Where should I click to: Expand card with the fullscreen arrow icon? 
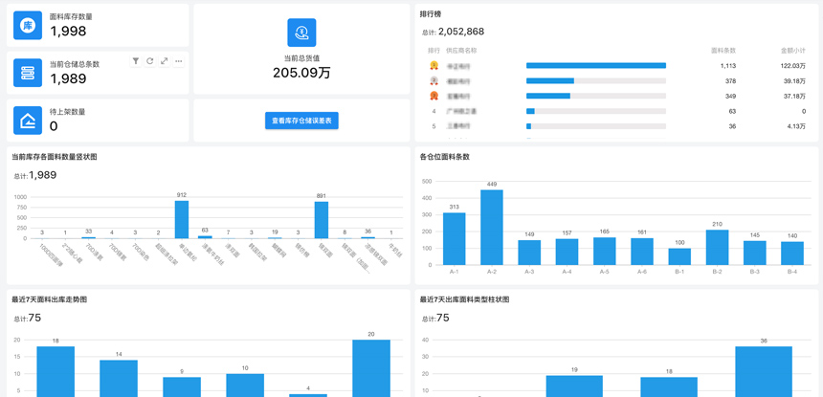pos(165,61)
